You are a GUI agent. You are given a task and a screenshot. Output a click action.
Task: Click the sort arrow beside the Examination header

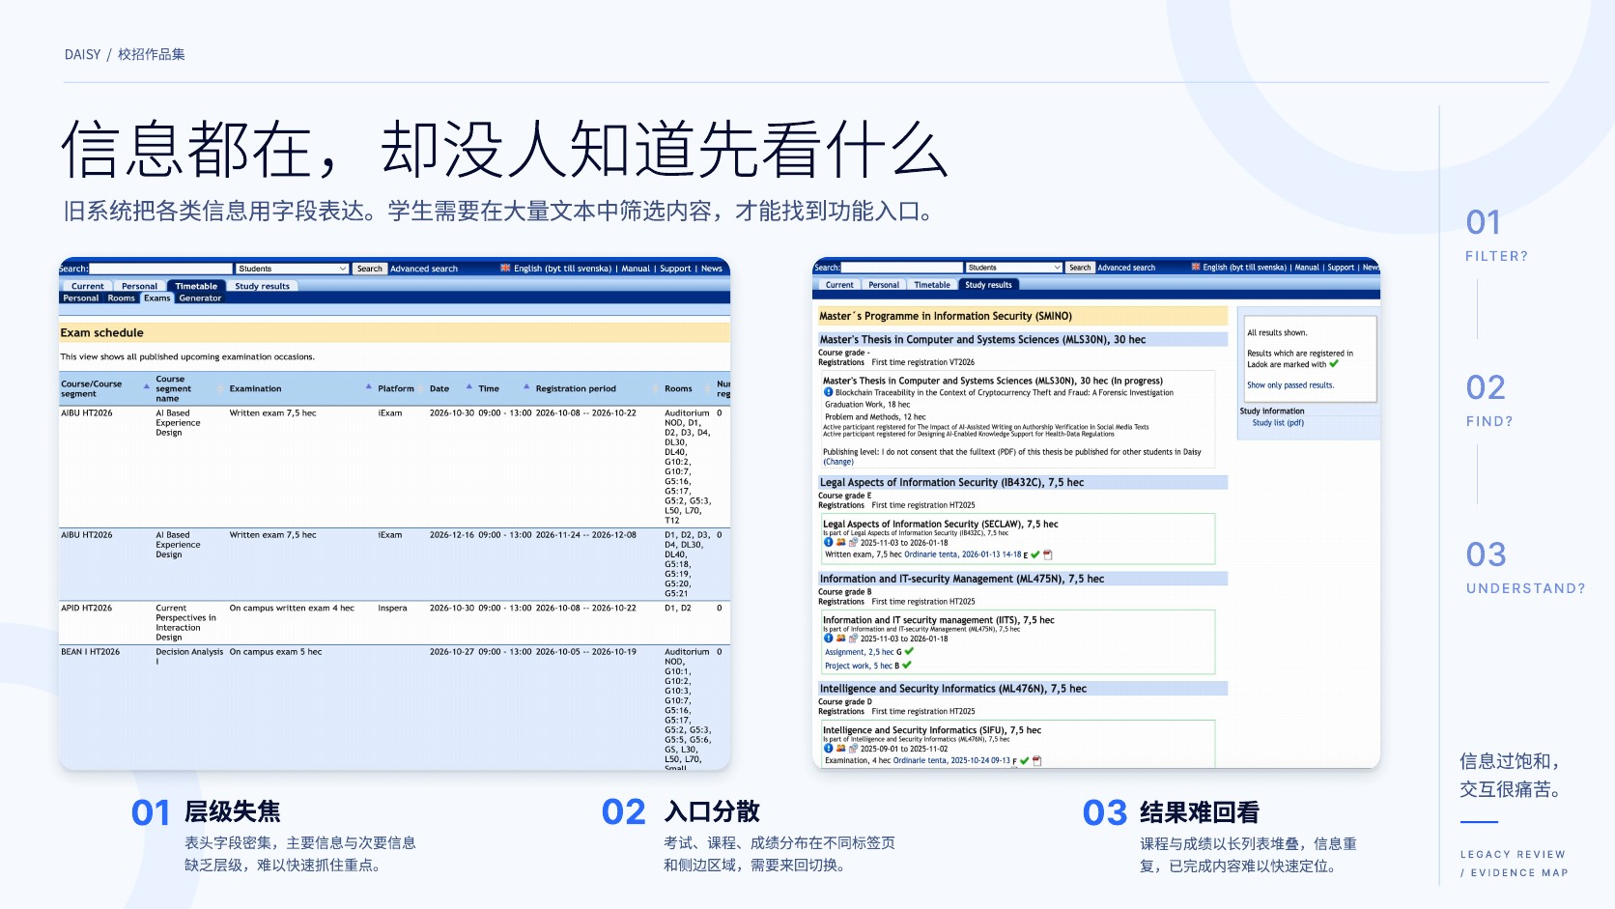[x=368, y=386]
